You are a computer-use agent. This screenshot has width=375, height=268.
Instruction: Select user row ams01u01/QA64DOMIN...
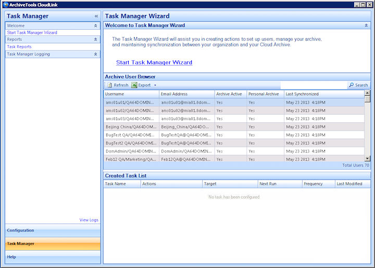click(x=234, y=103)
